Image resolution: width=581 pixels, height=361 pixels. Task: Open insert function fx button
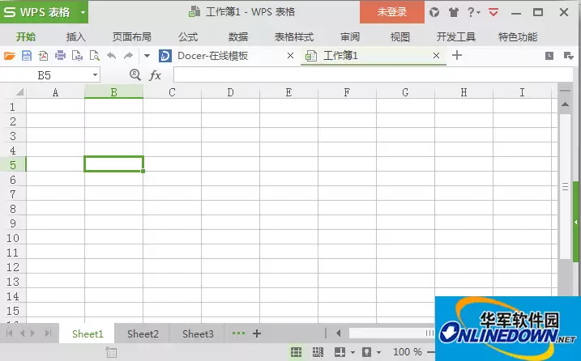click(x=155, y=75)
